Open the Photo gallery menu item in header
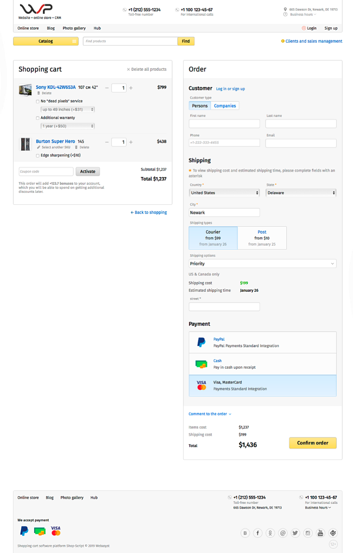This screenshot has height=553, width=353. [74, 28]
